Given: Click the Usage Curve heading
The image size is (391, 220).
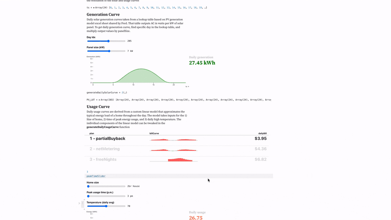Looking at the screenshot, I should pyautogui.click(x=98, y=107).
